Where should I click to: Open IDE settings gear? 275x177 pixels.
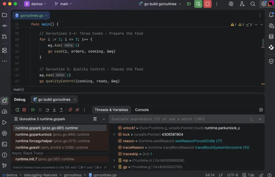pos(264,4)
